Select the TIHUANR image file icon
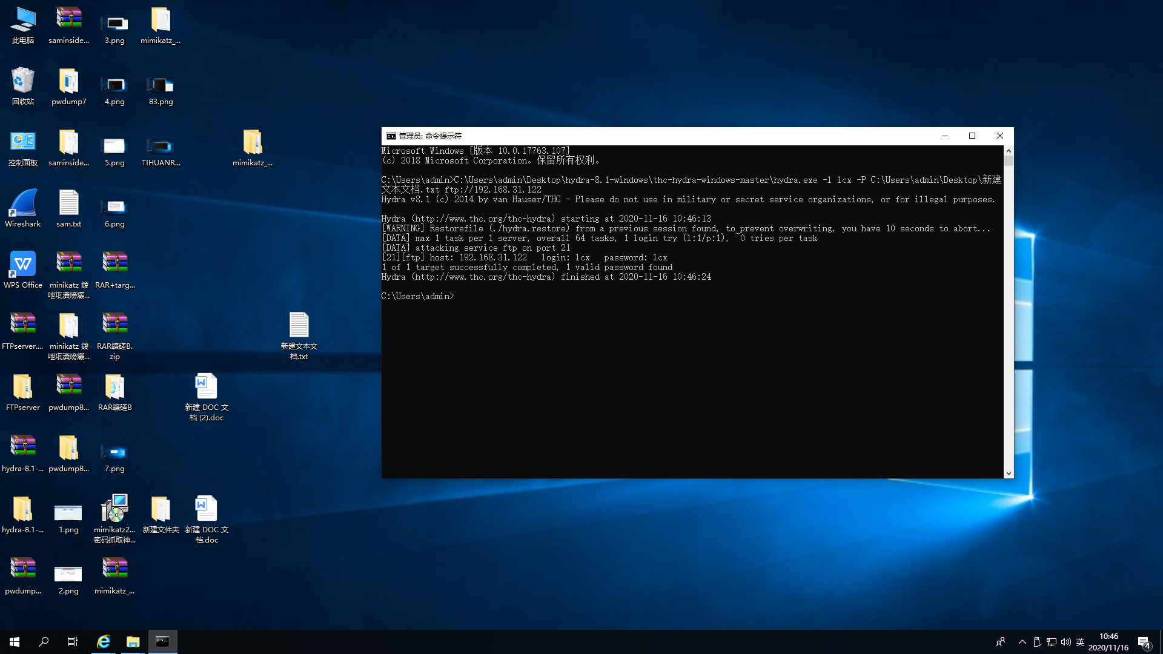1163x654 pixels. point(161,146)
